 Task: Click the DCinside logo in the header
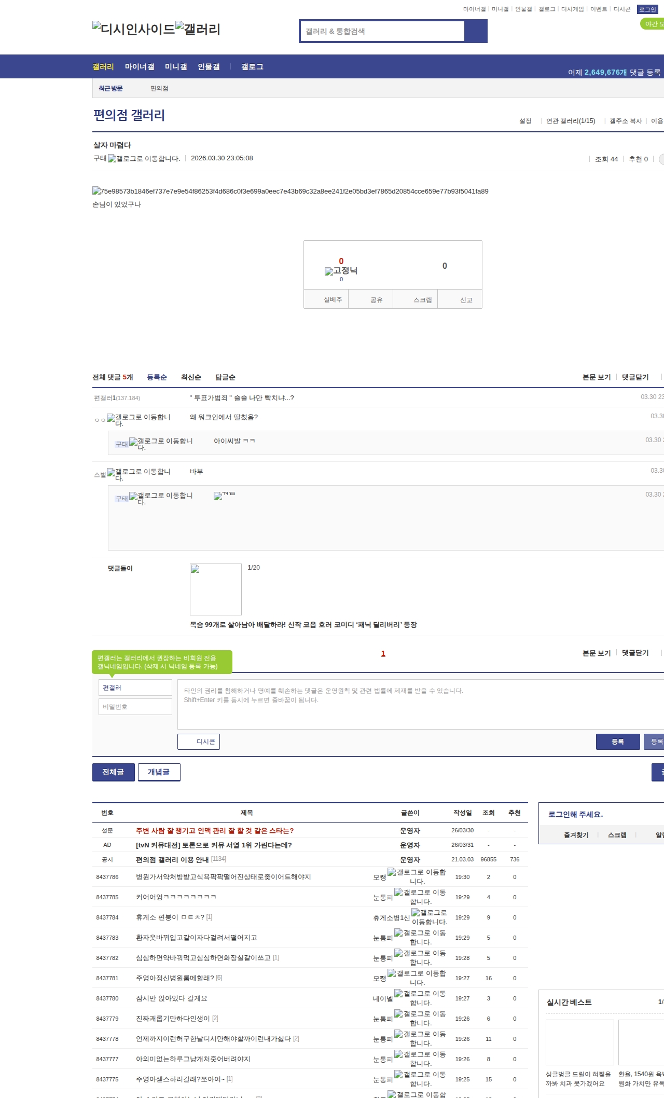(x=133, y=29)
